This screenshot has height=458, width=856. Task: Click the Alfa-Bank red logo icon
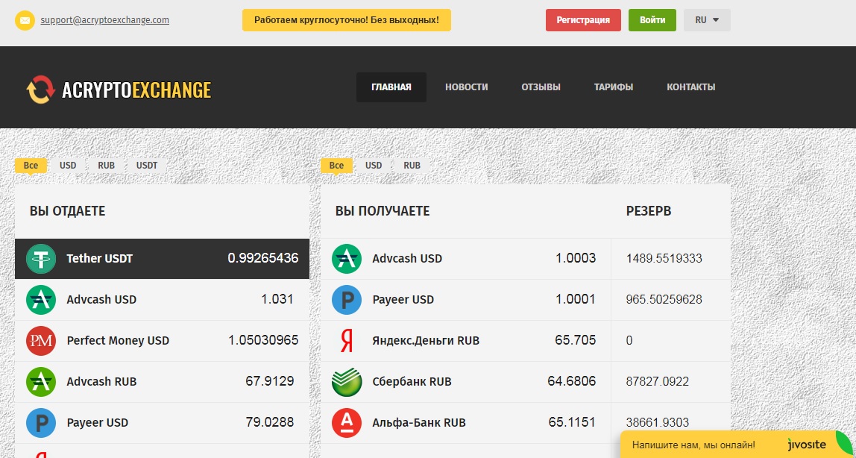point(346,423)
